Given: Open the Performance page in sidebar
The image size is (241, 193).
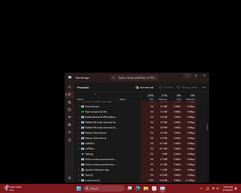Looking at the screenshot, I should [69, 102].
